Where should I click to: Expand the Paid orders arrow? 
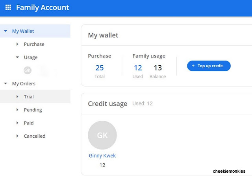[x=17, y=123]
